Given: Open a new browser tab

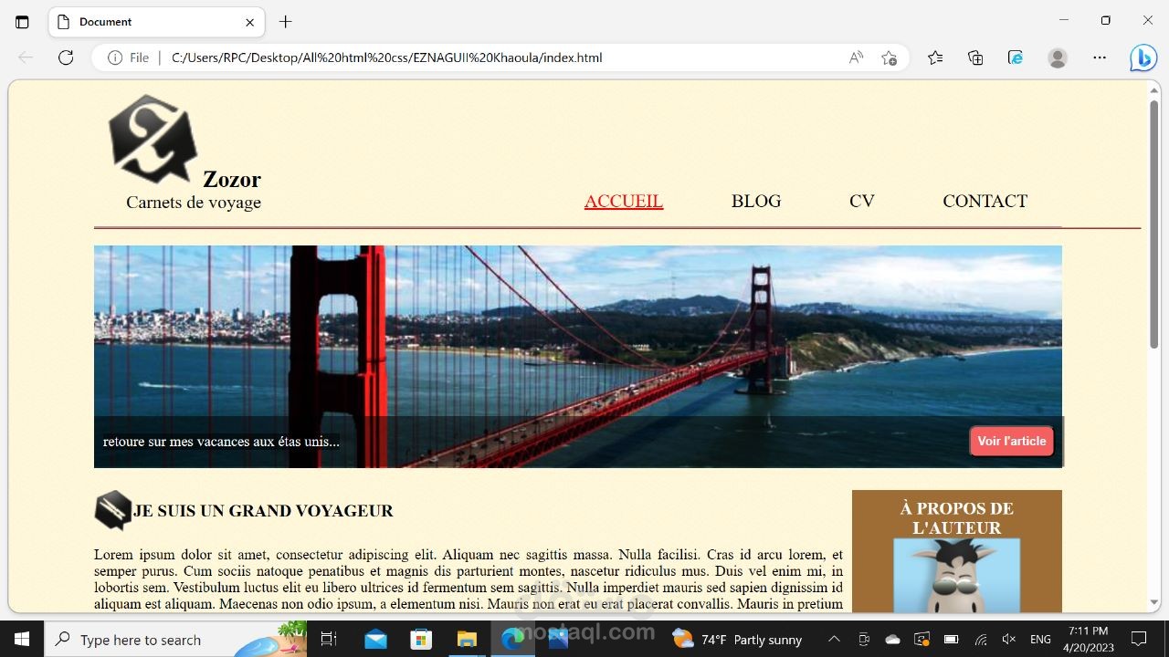Looking at the screenshot, I should [x=286, y=22].
